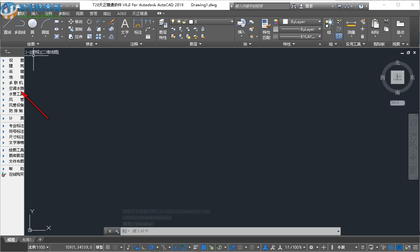Open the Quick Calculator icon

click(363, 36)
